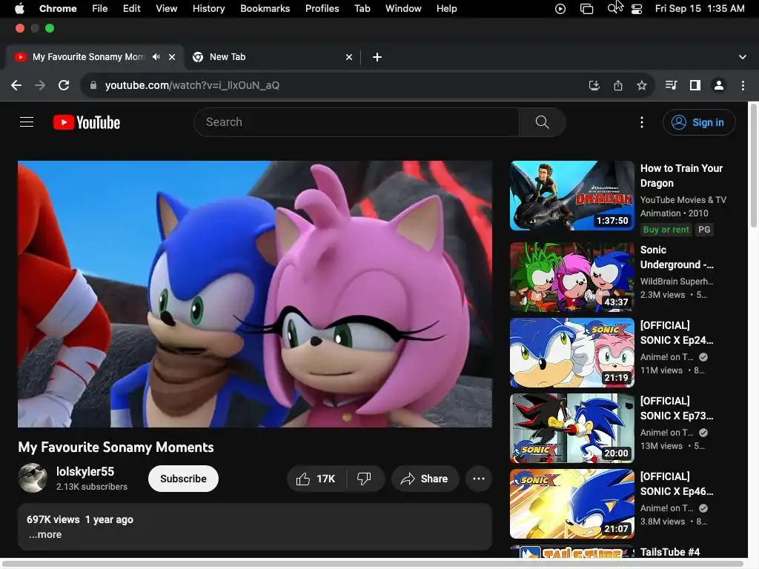Viewport: 759px width, 569px height.
Task: Click the magnifier search button
Action: point(542,122)
